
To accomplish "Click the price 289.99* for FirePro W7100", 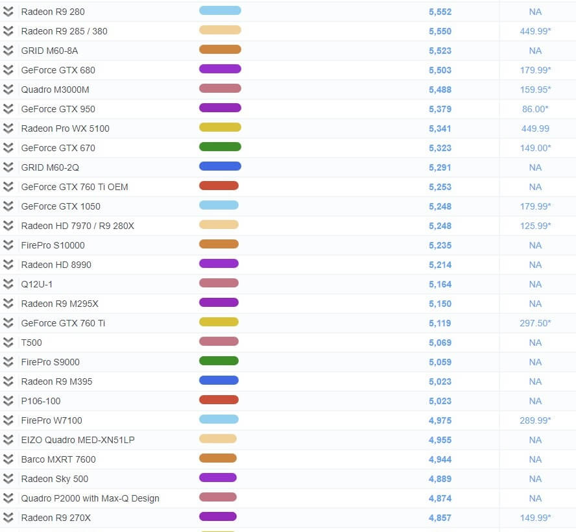I will 535,420.
